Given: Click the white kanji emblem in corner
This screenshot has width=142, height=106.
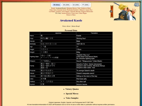Looking at the screenshot, I should [x=137, y=5].
